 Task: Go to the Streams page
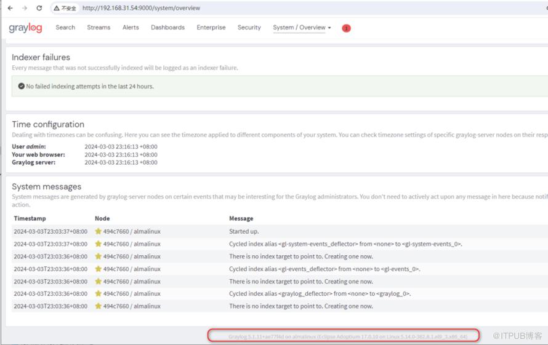pos(99,28)
